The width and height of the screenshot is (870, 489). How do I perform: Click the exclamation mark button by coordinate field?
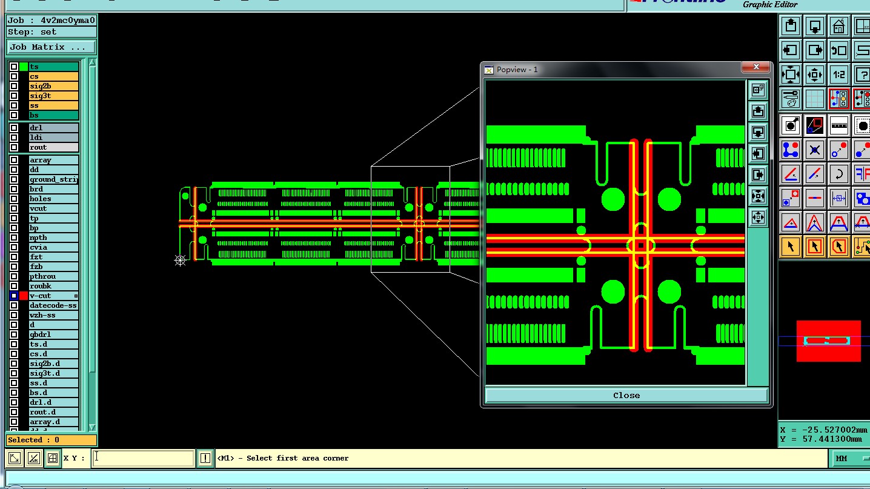205,459
